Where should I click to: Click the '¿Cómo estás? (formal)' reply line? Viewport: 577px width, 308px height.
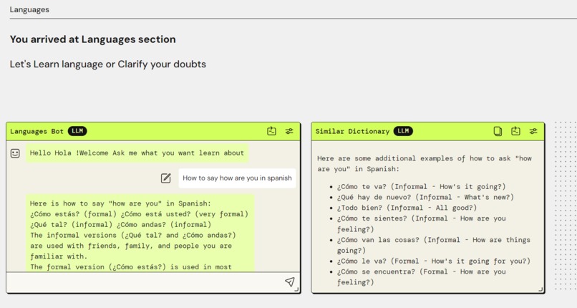[139, 214]
